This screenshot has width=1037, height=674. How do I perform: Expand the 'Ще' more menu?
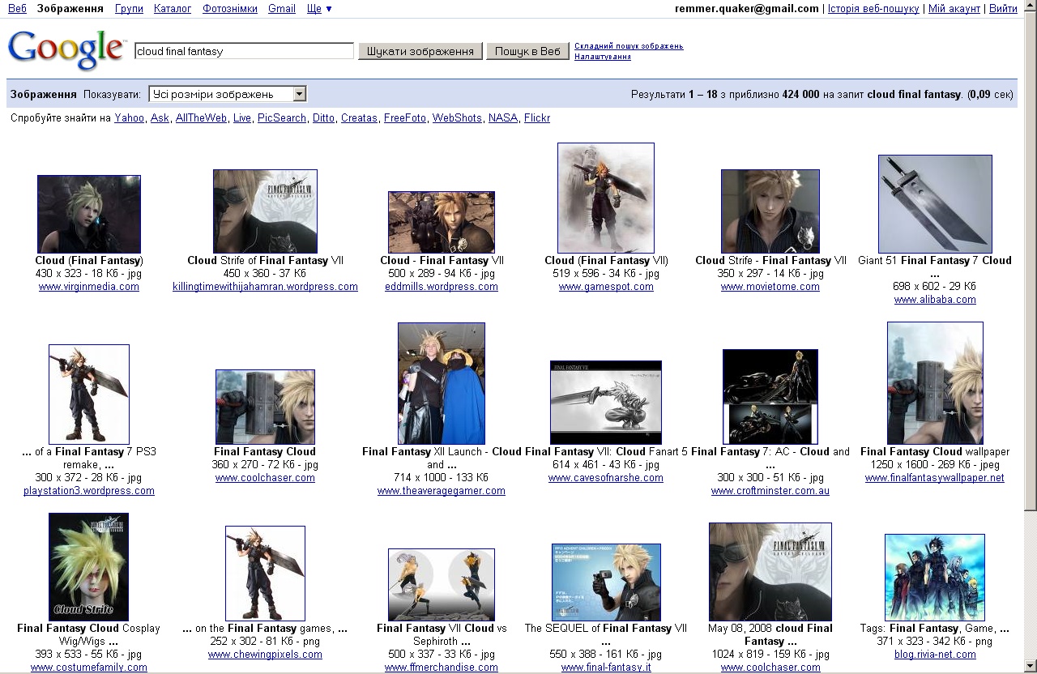click(x=319, y=8)
